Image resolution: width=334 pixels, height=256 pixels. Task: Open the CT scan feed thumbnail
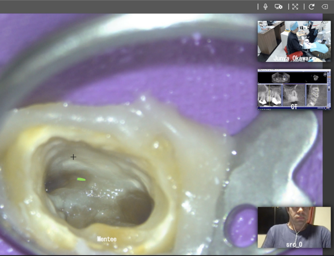coord(294,90)
